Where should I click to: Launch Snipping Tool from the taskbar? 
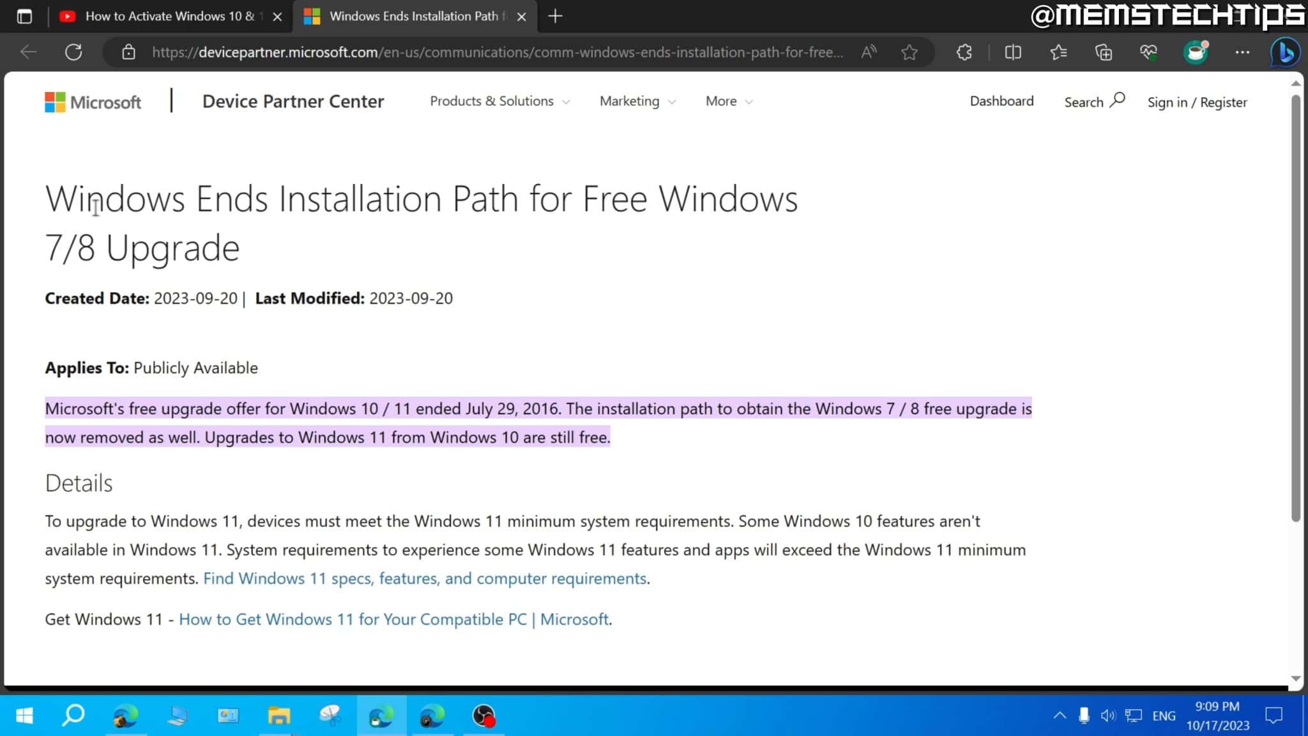pyautogui.click(x=330, y=716)
